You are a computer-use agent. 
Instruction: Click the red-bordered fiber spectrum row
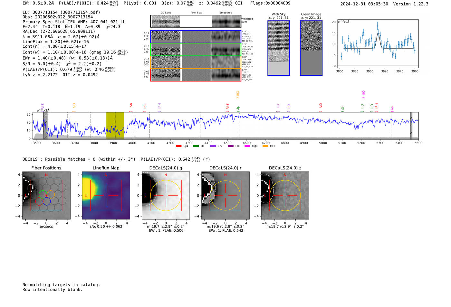point(196,75)
